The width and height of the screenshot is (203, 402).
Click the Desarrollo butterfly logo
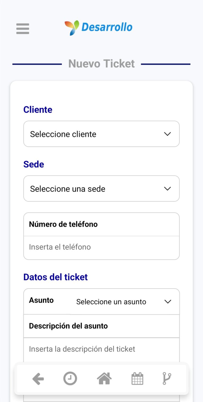[72, 27]
